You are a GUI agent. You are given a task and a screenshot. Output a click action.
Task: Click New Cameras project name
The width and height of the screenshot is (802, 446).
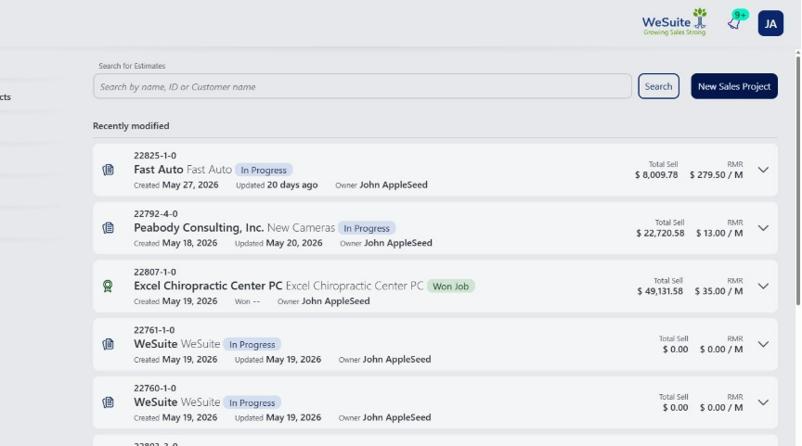[302, 227]
